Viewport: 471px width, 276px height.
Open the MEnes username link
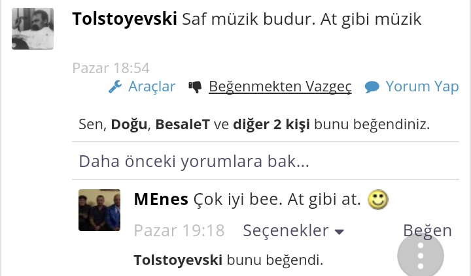pos(161,200)
